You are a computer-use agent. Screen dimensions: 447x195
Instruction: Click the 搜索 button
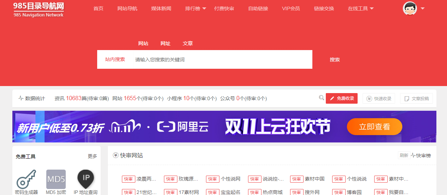click(335, 60)
